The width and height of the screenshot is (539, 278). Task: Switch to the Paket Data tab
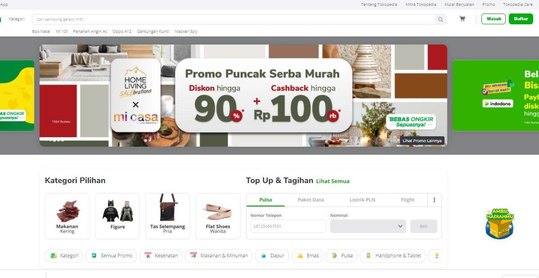[x=311, y=200]
